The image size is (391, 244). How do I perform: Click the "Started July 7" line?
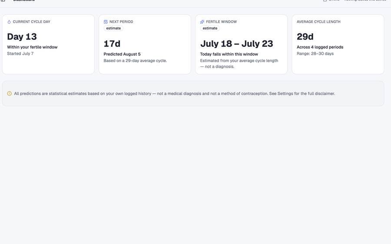click(20, 53)
